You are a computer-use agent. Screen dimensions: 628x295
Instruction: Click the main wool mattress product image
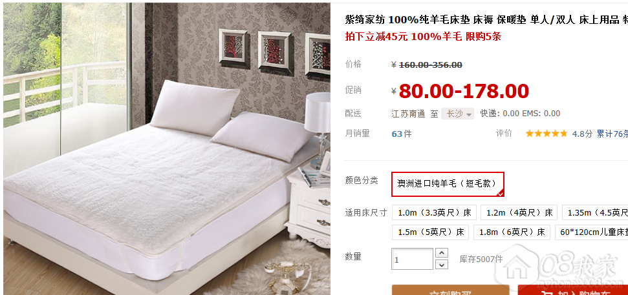tap(167, 148)
